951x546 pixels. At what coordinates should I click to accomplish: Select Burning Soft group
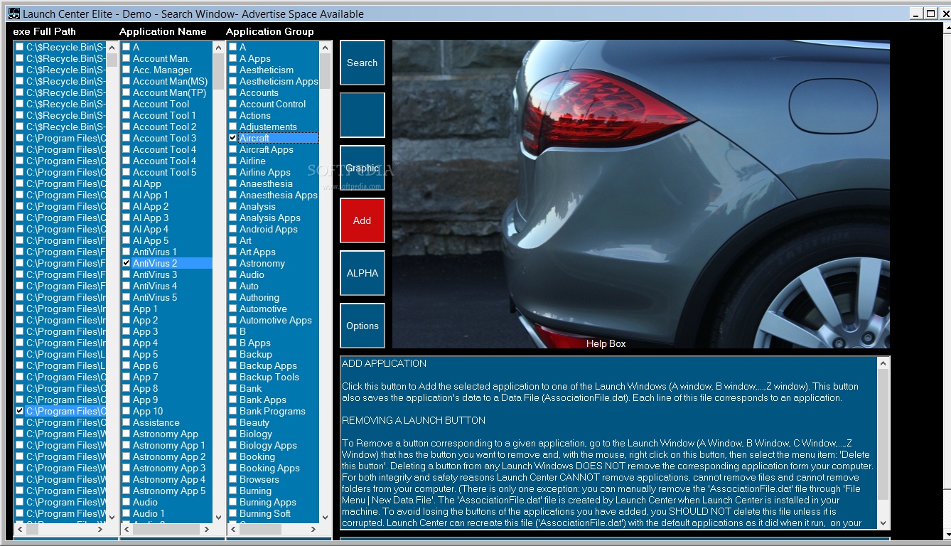pos(264,513)
